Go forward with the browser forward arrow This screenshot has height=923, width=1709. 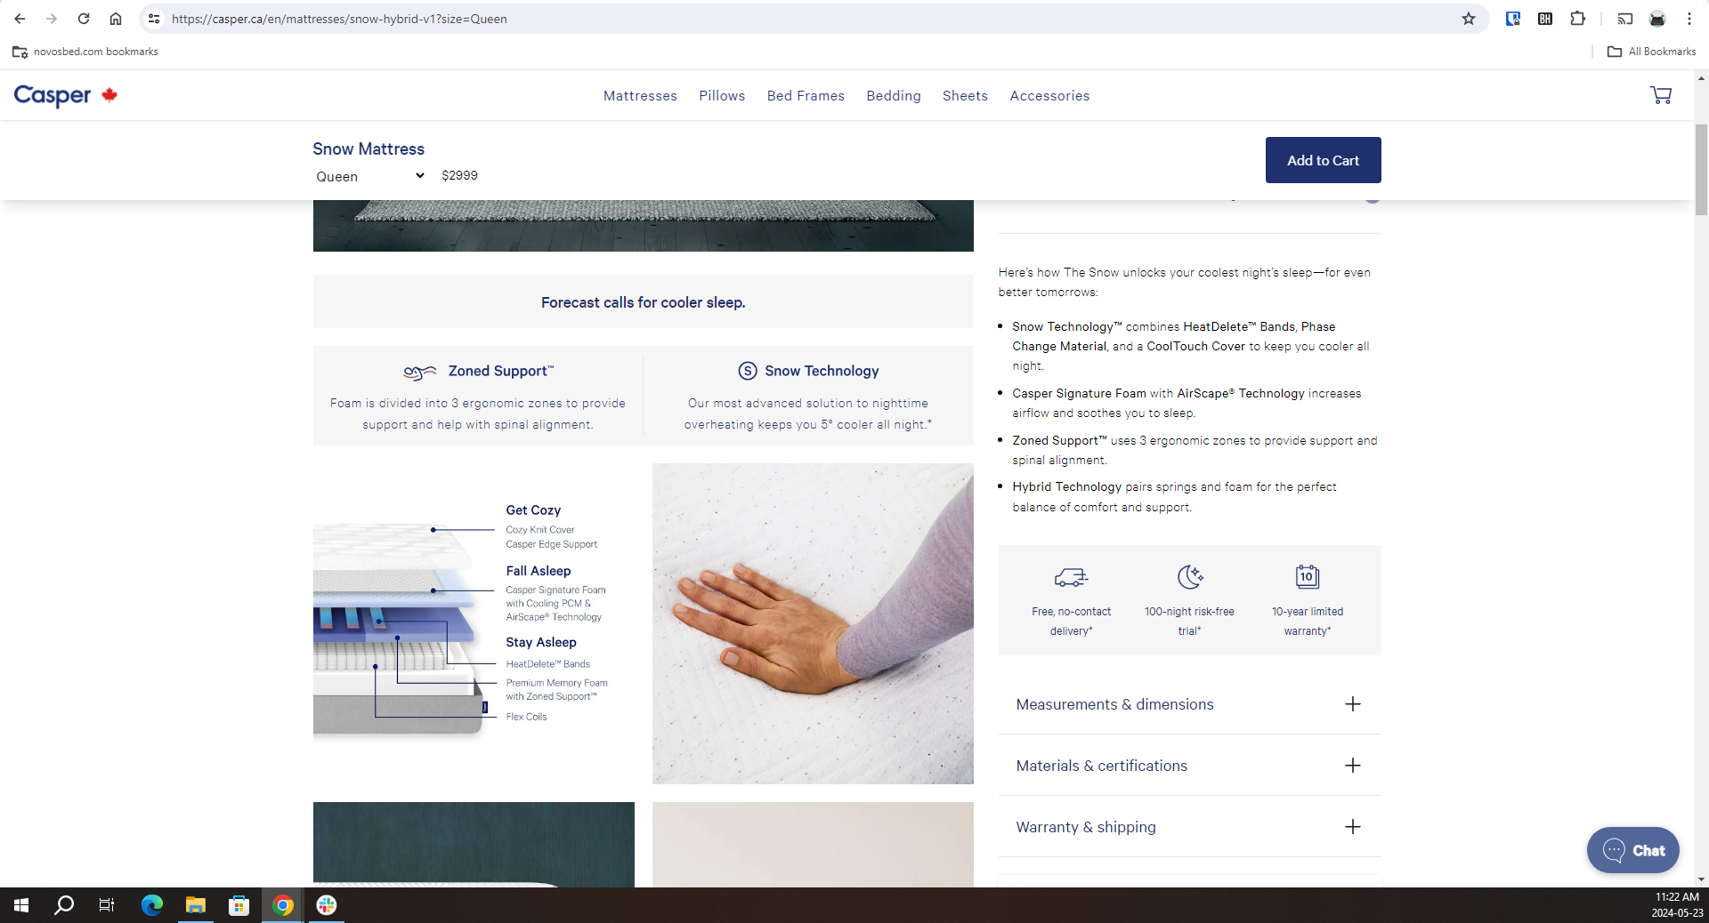coord(52,19)
